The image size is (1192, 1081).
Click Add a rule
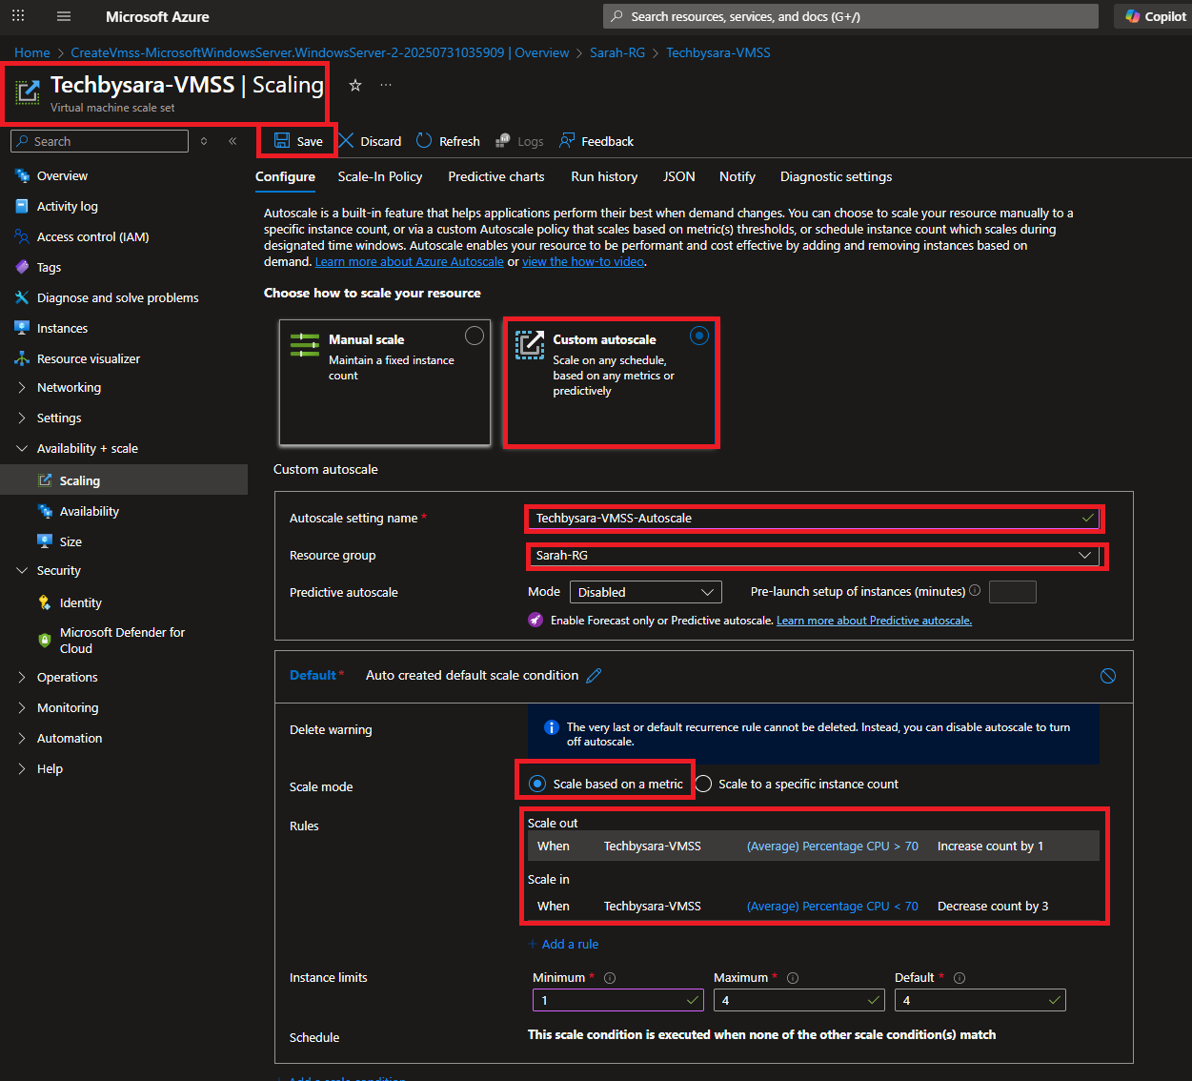point(563,944)
